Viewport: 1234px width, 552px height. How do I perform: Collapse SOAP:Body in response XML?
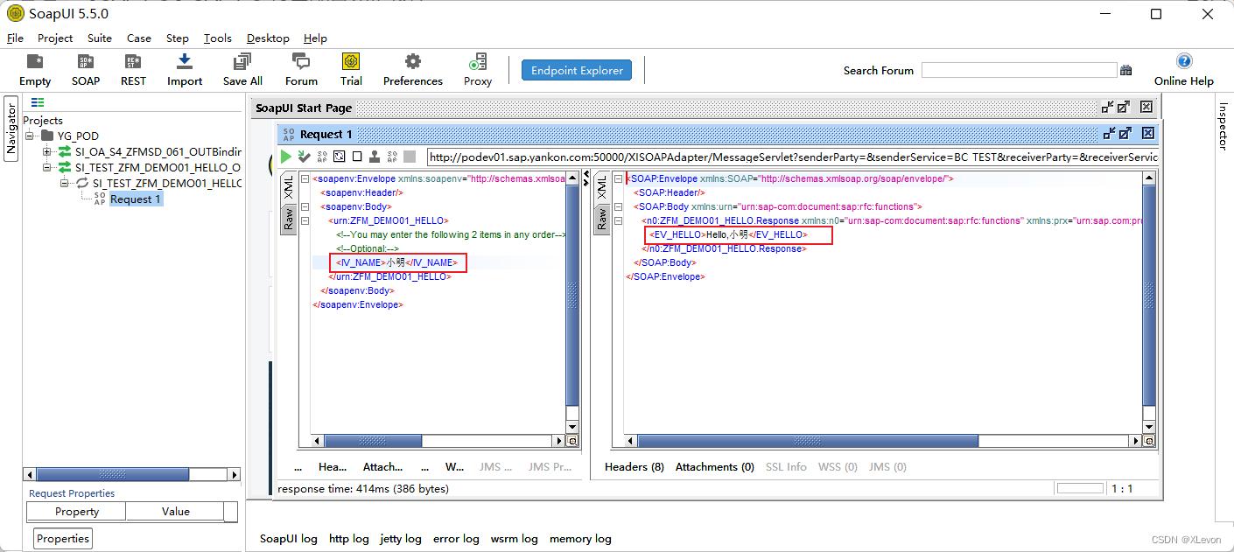(x=618, y=206)
